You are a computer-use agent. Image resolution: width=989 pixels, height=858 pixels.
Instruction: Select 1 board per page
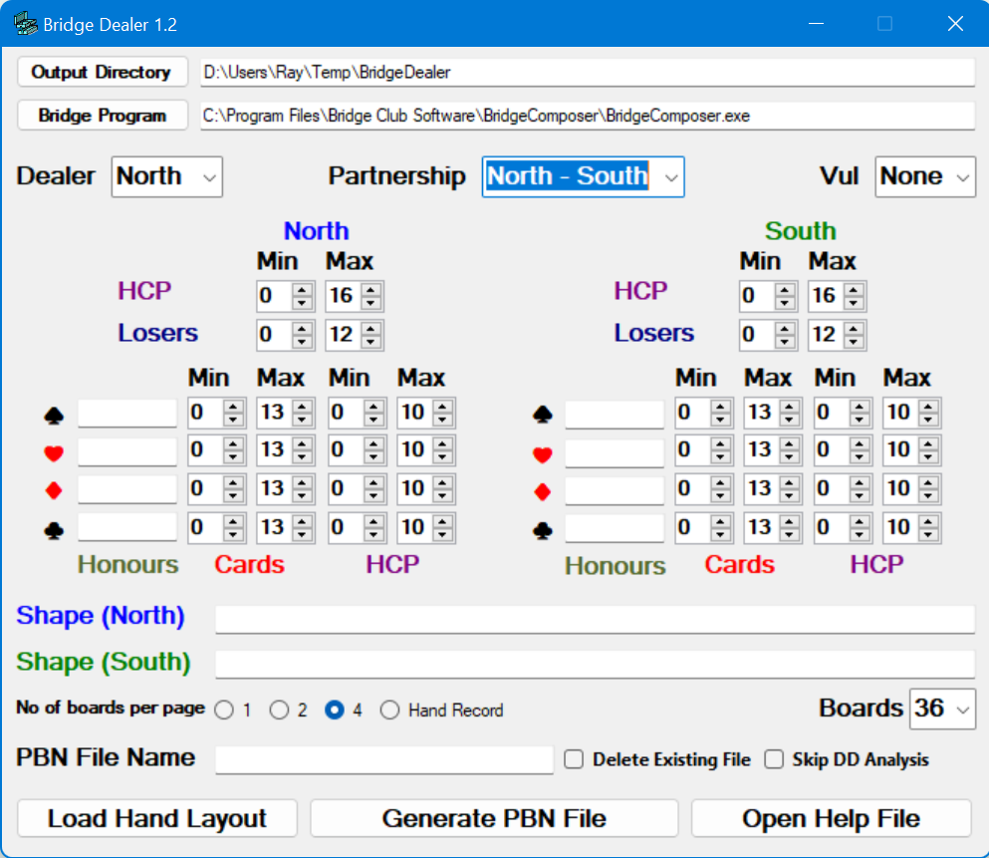coord(223,710)
